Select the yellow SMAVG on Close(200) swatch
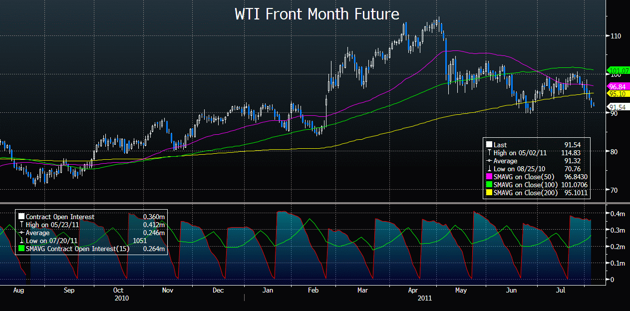The height and width of the screenshot is (311, 630). tap(489, 193)
